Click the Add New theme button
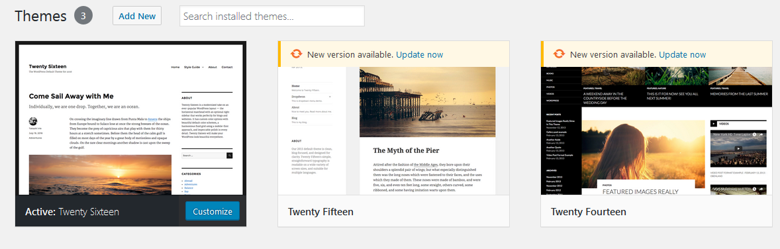The height and width of the screenshot is (249, 780). (x=137, y=16)
